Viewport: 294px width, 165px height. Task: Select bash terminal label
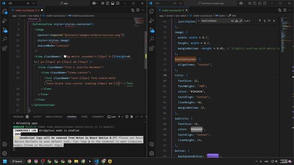point(112,116)
